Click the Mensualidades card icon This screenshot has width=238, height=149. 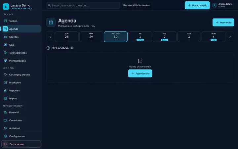click(x=5, y=61)
